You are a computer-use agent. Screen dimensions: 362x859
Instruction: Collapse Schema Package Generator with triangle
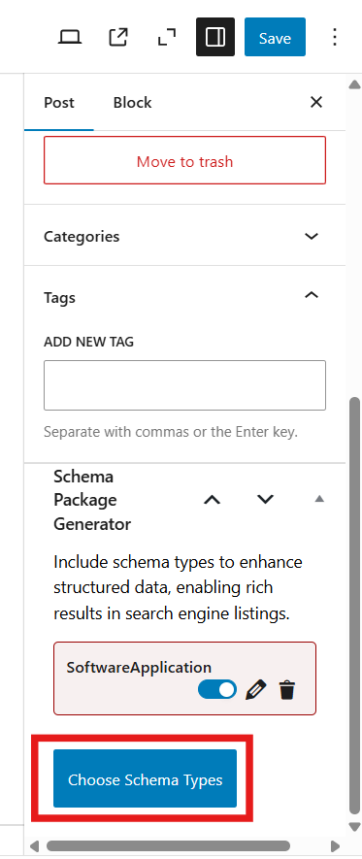click(x=320, y=499)
